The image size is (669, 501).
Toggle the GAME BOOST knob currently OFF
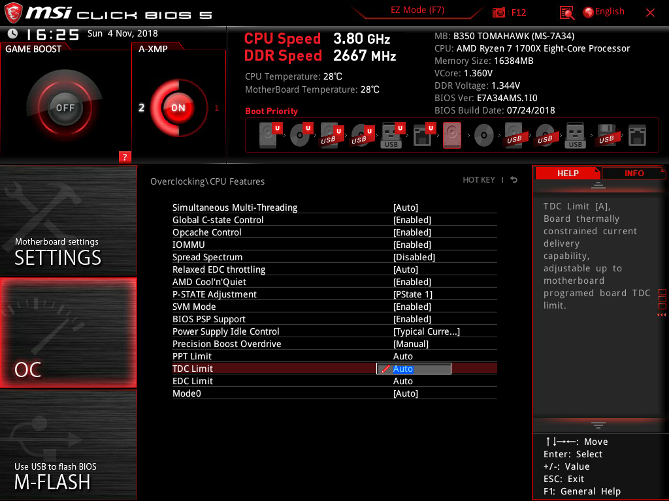pyautogui.click(x=65, y=108)
